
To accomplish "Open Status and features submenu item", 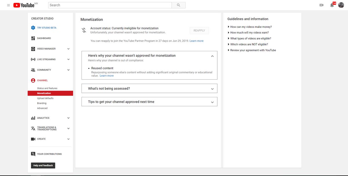I will [47, 88].
